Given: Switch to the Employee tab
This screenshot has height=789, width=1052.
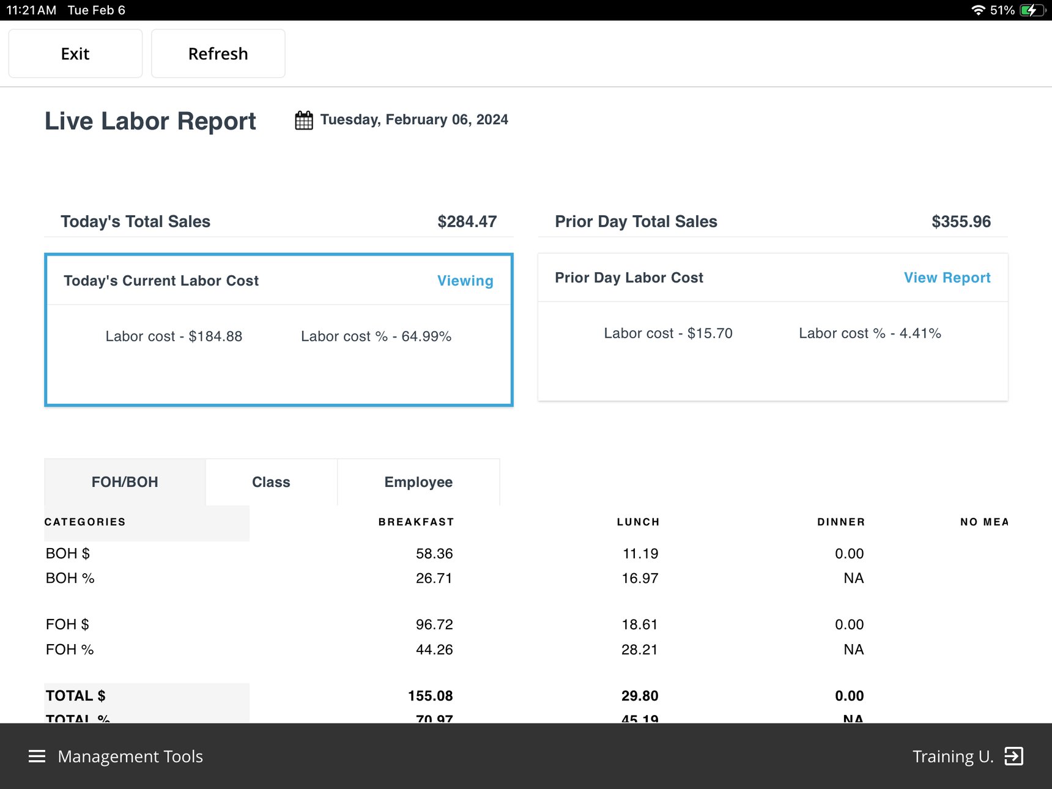Looking at the screenshot, I should tap(418, 481).
